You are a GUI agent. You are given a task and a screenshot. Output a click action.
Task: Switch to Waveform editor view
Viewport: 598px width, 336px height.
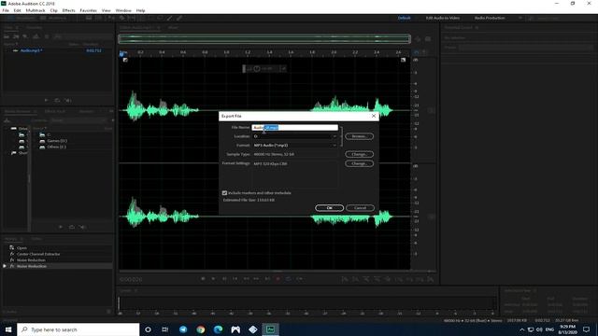pyautogui.click(x=21, y=18)
